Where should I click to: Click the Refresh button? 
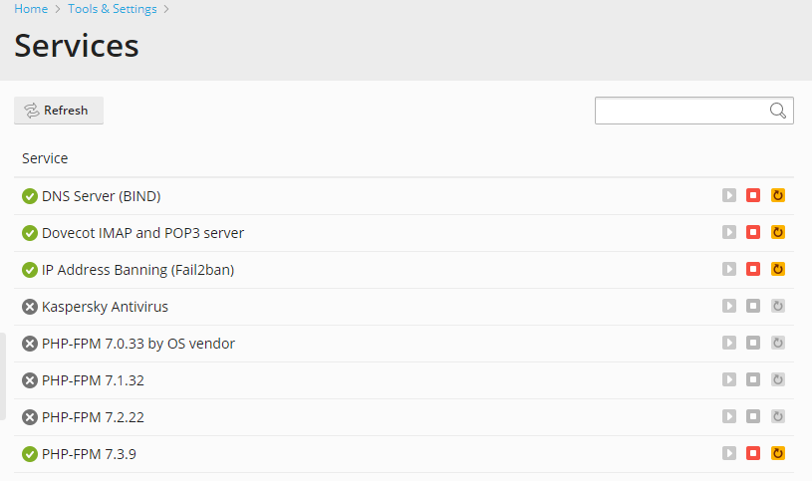tap(59, 111)
